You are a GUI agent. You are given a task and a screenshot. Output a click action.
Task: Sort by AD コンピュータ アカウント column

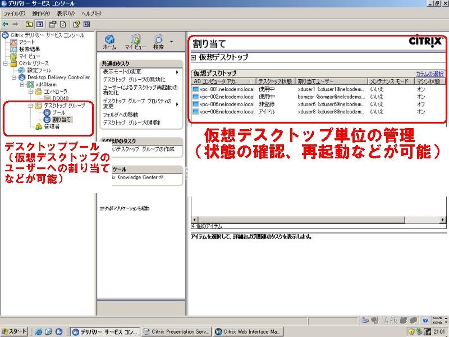(x=223, y=81)
